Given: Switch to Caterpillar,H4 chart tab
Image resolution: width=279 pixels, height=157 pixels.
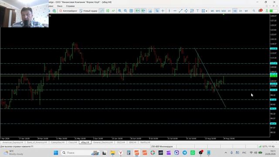Looking at the screenshot, I should click(58, 143).
